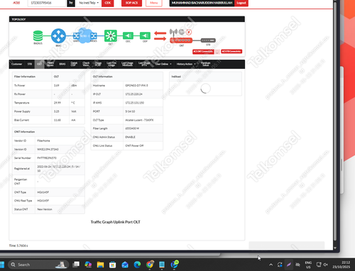Viewport: 355px width, 271px height.
Task: Switch to Google Chrome in taskbar
Action: [150, 264]
